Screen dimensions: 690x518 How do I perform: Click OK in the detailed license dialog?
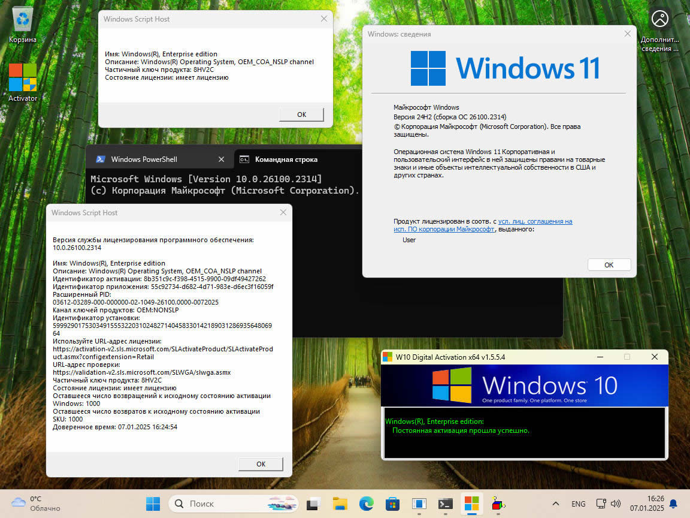pyautogui.click(x=261, y=464)
